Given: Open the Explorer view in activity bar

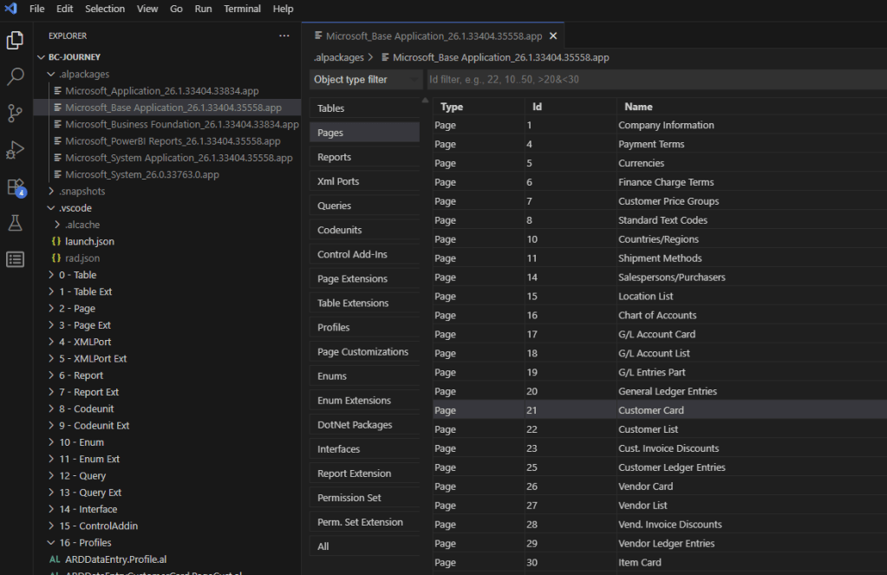Looking at the screenshot, I should click(15, 40).
